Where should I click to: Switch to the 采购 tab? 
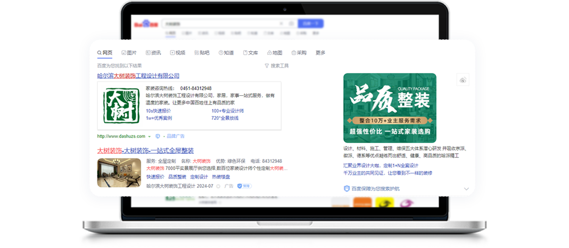(x=299, y=53)
